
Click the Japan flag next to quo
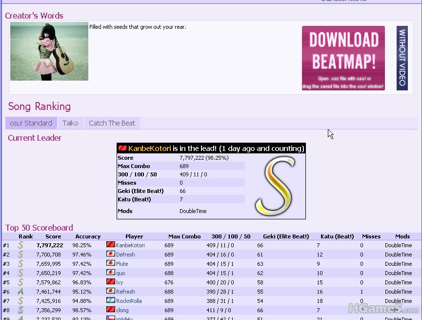[x=111, y=272]
